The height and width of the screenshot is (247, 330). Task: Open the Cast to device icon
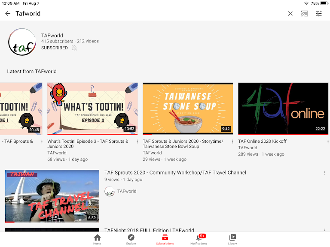click(x=304, y=14)
